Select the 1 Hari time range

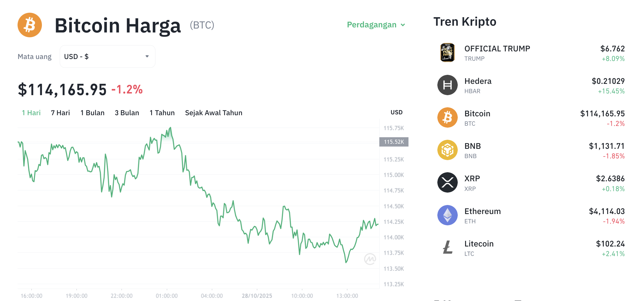31,113
